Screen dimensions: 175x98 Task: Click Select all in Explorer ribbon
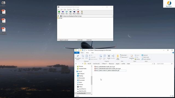click(x=145, y=55)
